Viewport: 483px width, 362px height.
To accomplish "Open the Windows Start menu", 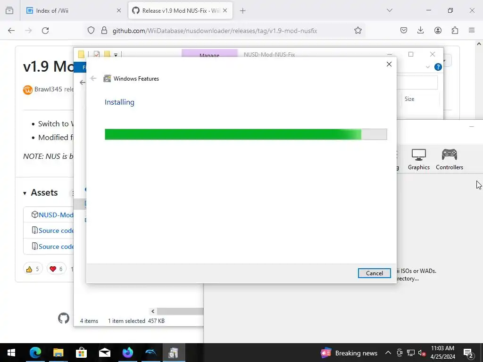I will click(11, 353).
